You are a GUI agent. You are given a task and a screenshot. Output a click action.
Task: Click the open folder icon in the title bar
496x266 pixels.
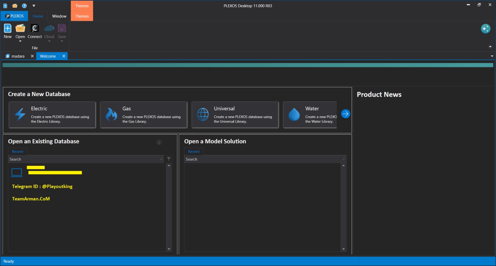click(15, 6)
